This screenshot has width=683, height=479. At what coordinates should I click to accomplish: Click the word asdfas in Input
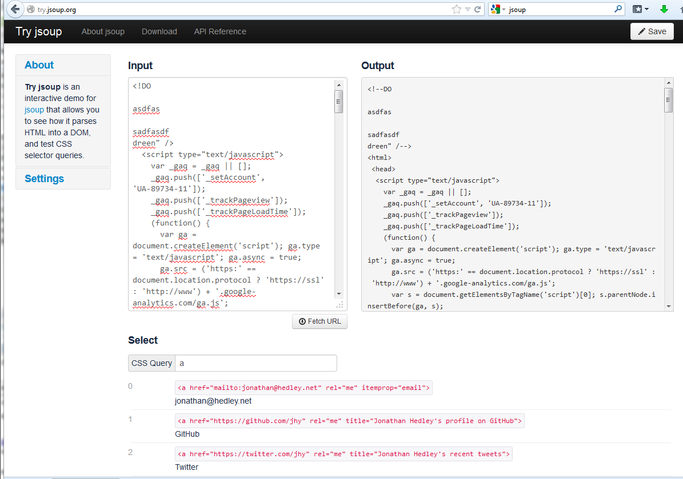(146, 109)
